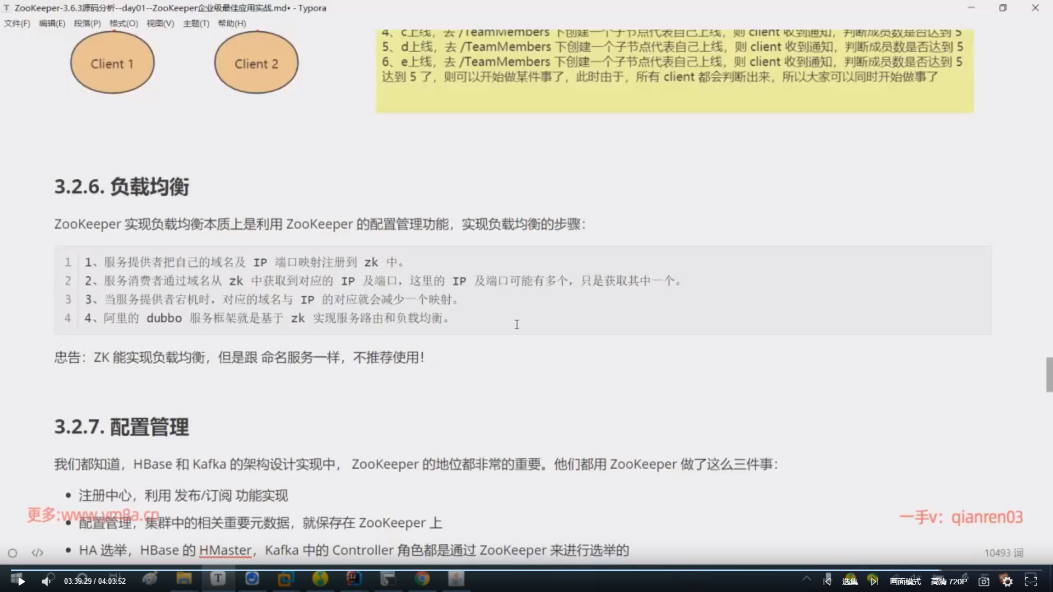Seek on the video progress bar

[x=526, y=570]
